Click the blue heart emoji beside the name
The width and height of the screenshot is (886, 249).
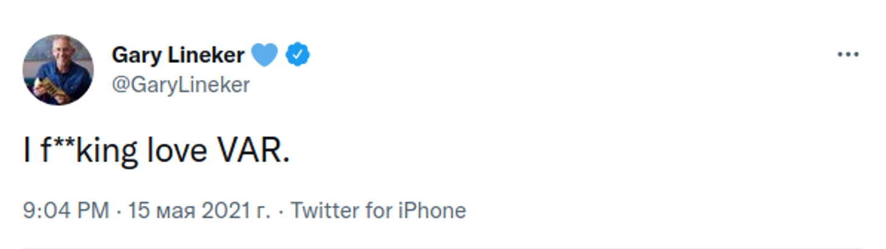tap(264, 55)
